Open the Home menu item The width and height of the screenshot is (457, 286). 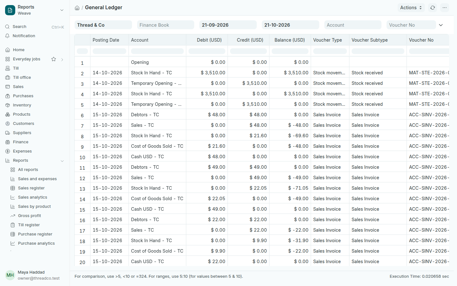point(35,50)
